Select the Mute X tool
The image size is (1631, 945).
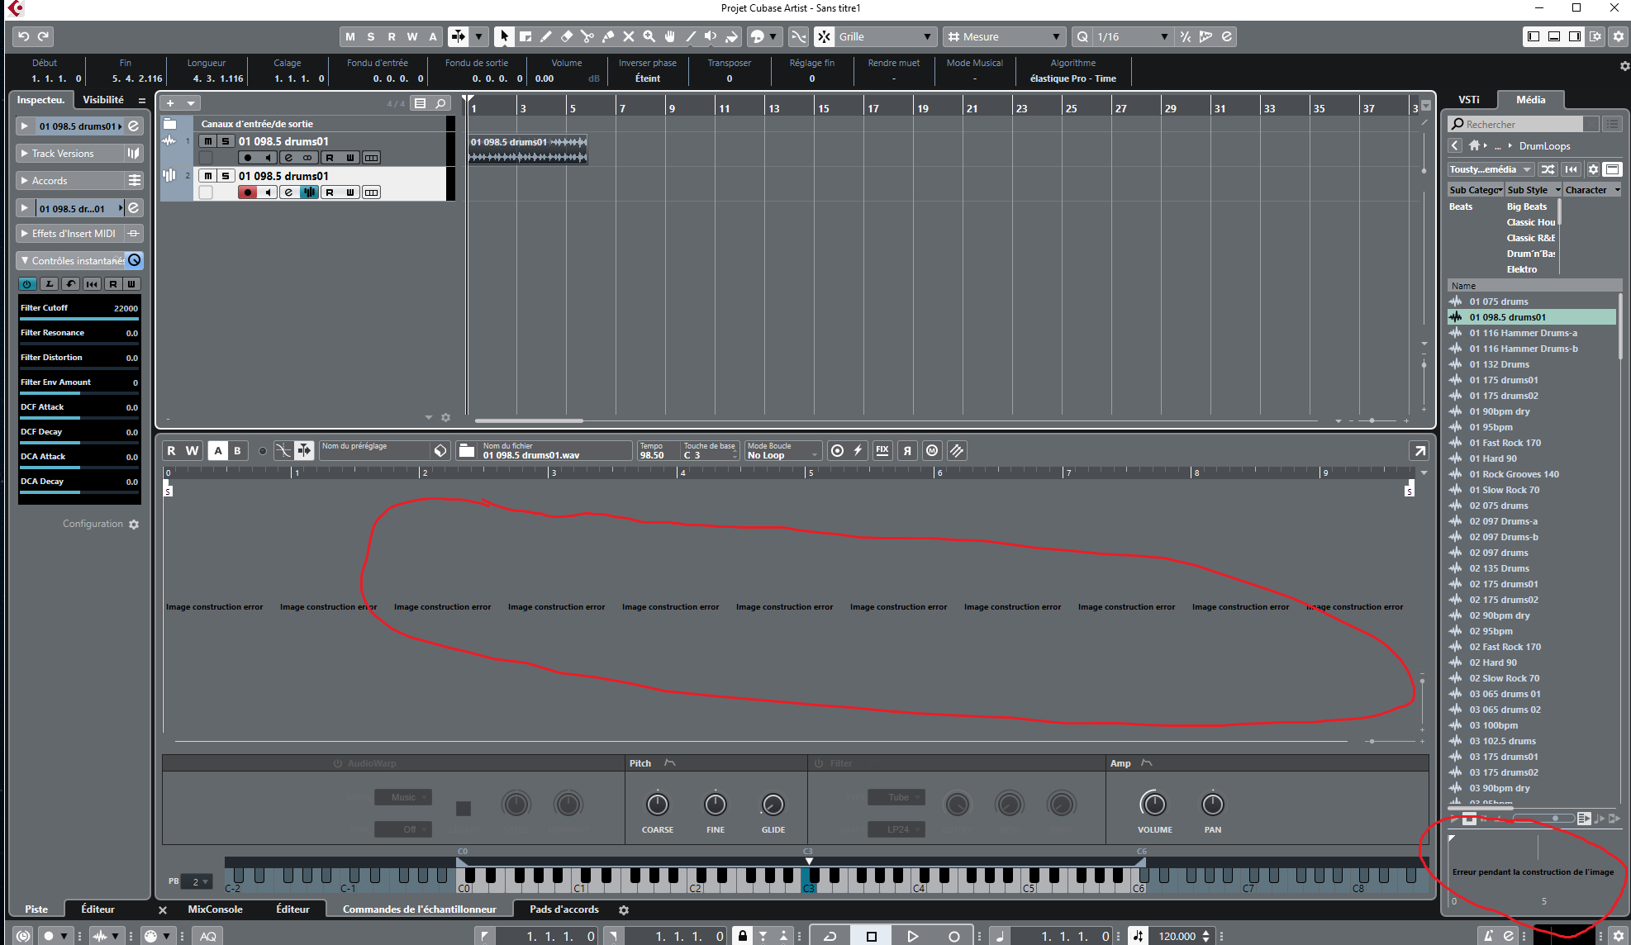629,36
